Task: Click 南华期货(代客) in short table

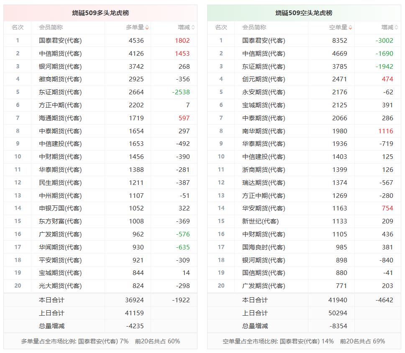Action: click(x=264, y=131)
